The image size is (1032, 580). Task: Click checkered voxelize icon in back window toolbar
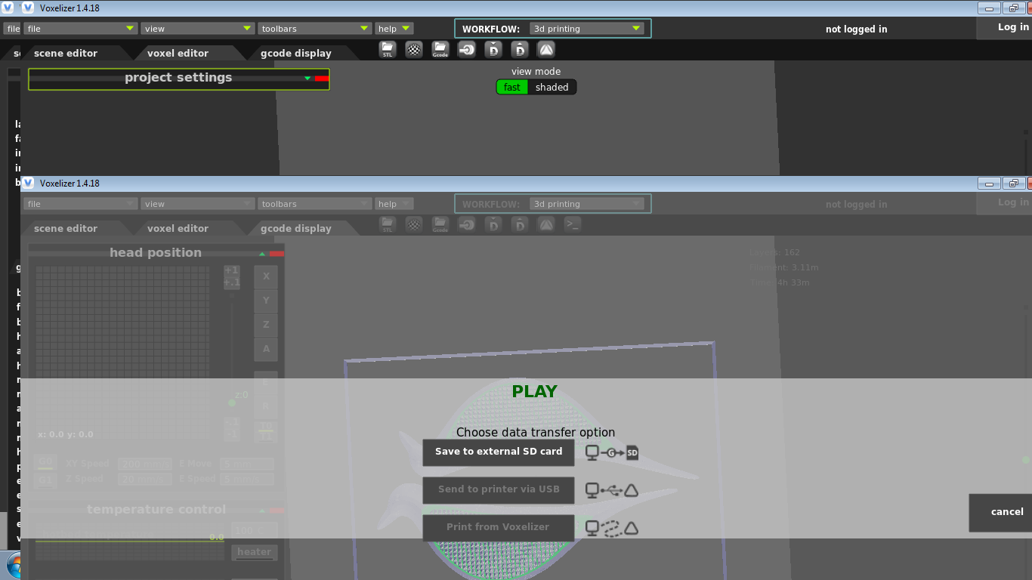(x=414, y=50)
